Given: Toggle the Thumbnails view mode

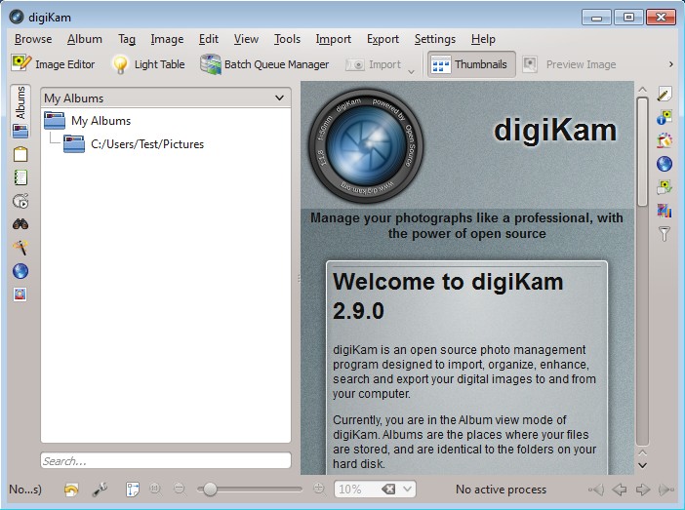Looking at the screenshot, I should tap(471, 64).
